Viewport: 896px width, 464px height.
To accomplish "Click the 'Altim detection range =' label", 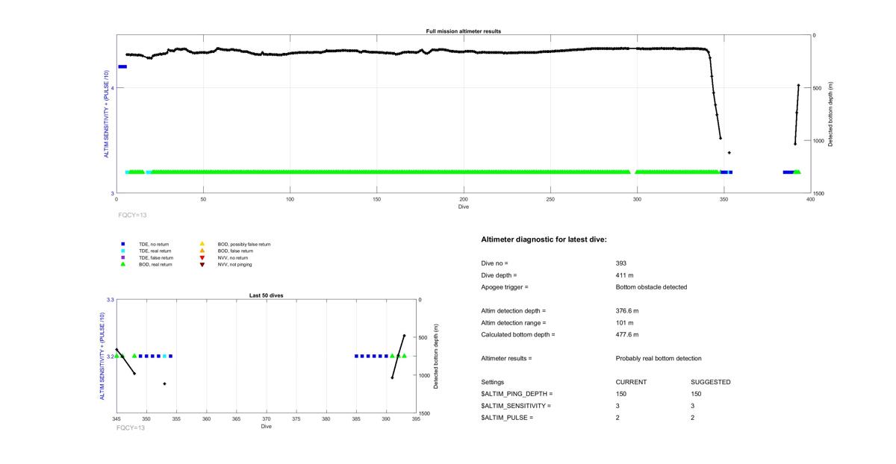I will click(514, 323).
